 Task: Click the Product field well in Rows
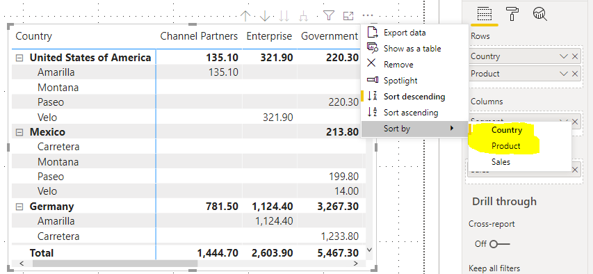click(525, 74)
